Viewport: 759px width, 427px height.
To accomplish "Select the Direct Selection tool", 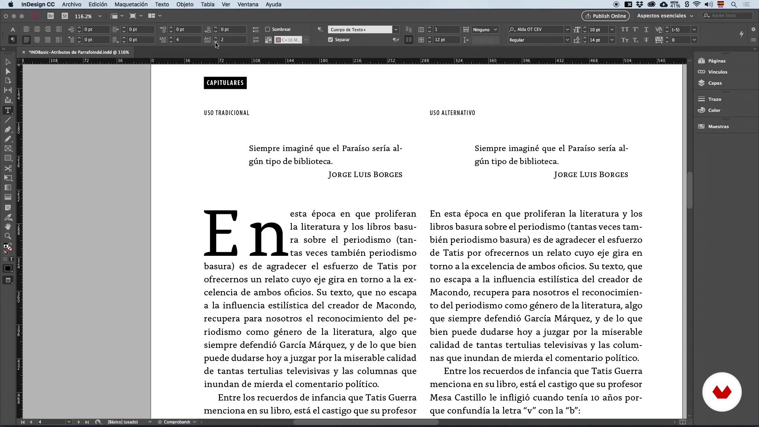I will coord(8,71).
